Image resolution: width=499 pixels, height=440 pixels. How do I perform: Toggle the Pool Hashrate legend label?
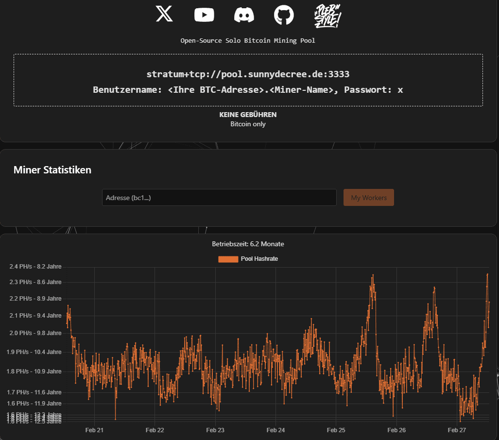pyautogui.click(x=259, y=259)
